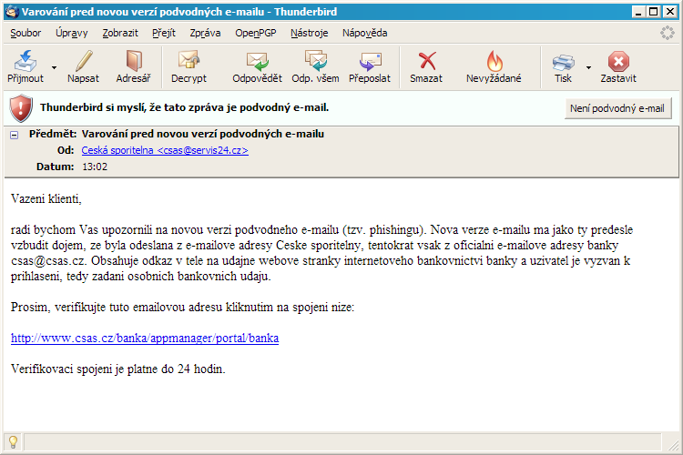Viewport: 683px width, 455px height.
Task: Click the window resize grip corner
Action: [x=673, y=445]
